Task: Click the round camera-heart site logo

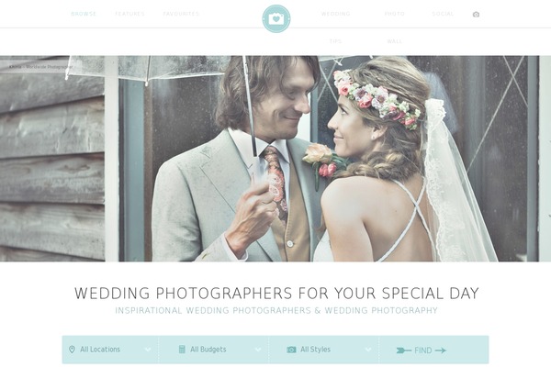Action: (x=276, y=18)
